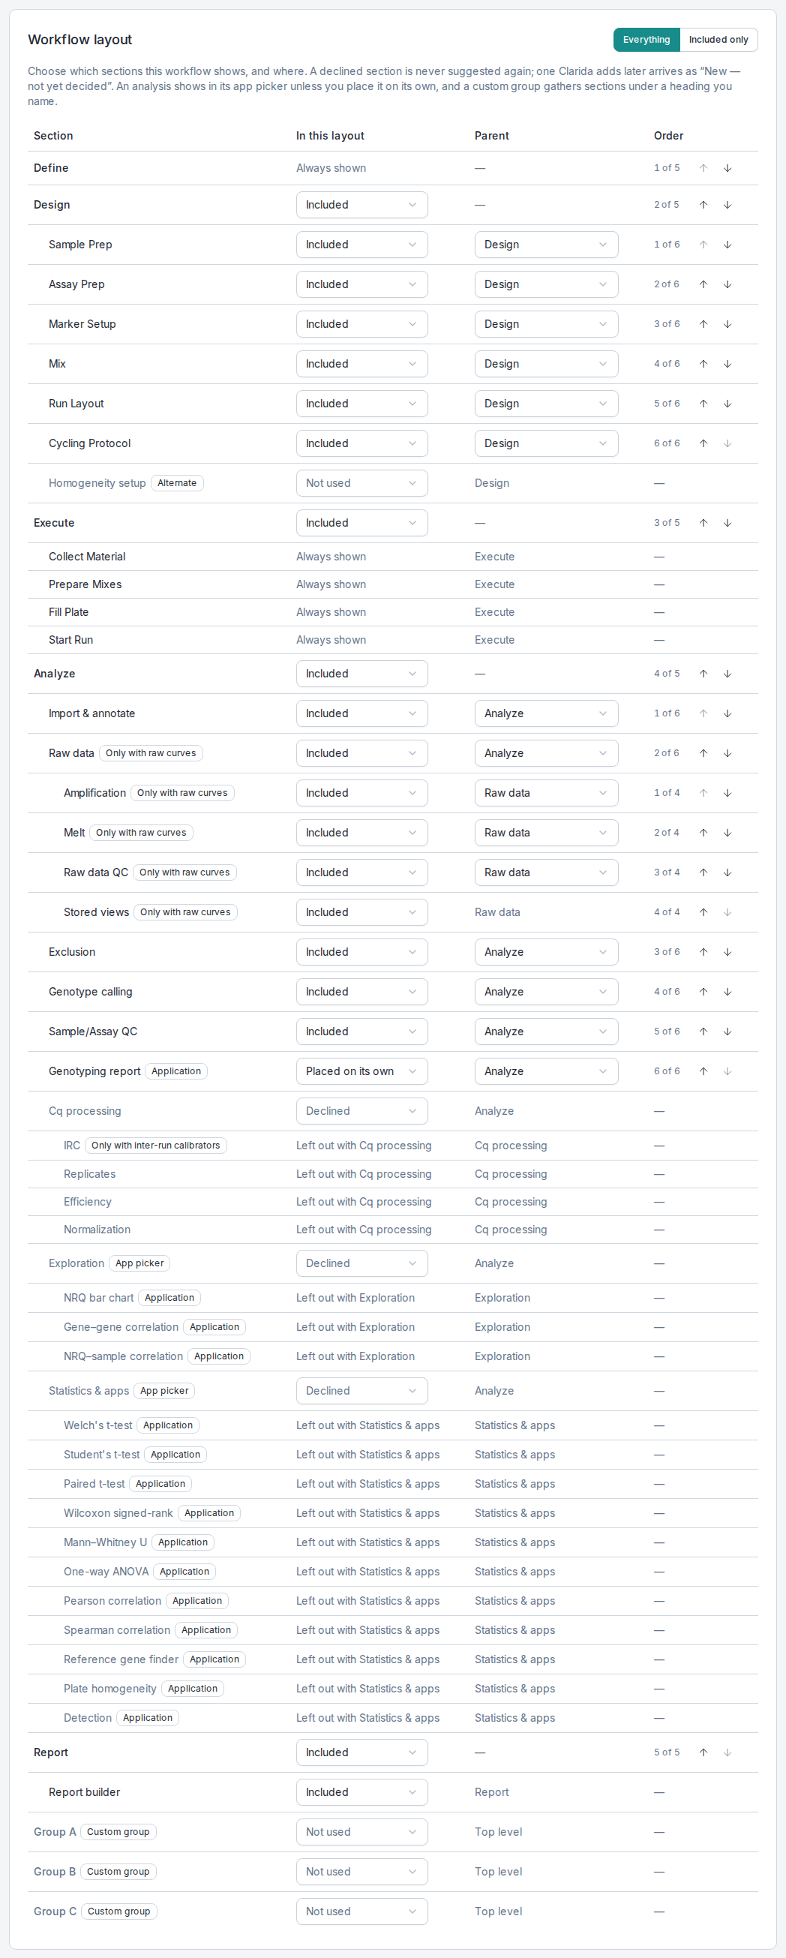Click the Detection row label
Image resolution: width=786 pixels, height=1958 pixels.
point(88,1719)
